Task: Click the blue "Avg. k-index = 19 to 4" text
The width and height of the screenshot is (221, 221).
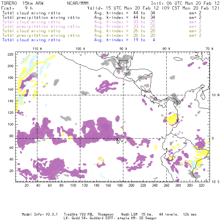Action: pos(125,40)
